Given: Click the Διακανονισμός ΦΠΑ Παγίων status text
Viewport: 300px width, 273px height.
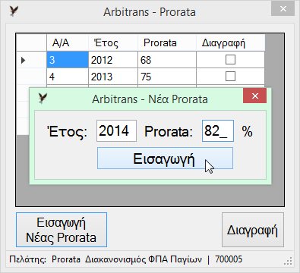Looking at the screenshot, I should click(x=144, y=259).
